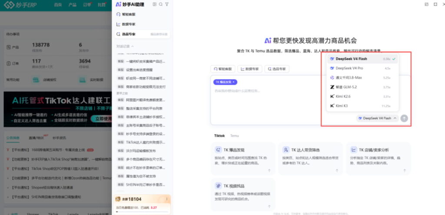
Task: Click the AI托管式TikTok达人建联 banner
Action: click(58, 109)
